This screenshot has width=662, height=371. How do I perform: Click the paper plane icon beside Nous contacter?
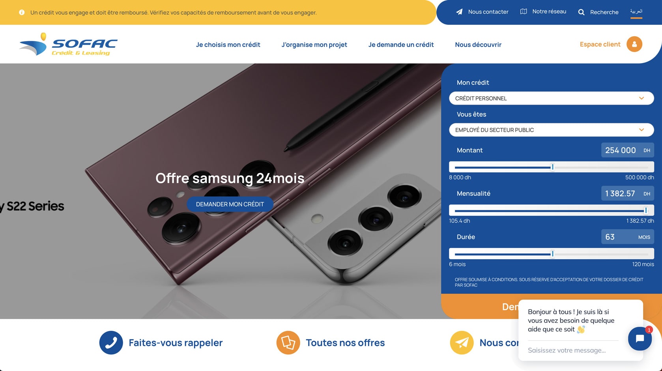pyautogui.click(x=459, y=12)
